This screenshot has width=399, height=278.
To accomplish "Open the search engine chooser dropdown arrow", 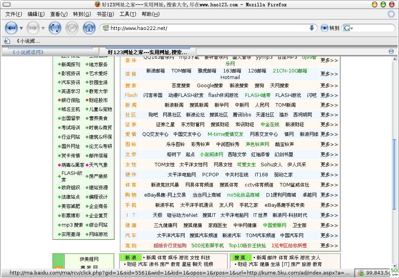I will tap(352, 28).
